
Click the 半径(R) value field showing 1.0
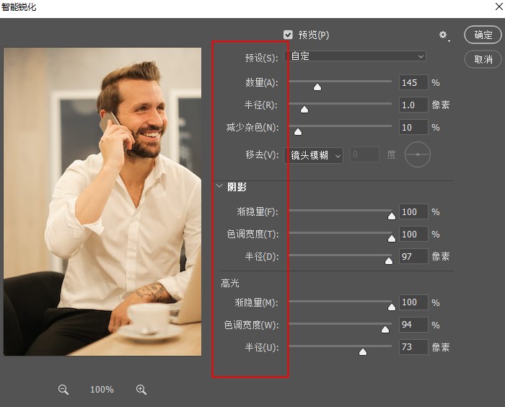pyautogui.click(x=413, y=105)
